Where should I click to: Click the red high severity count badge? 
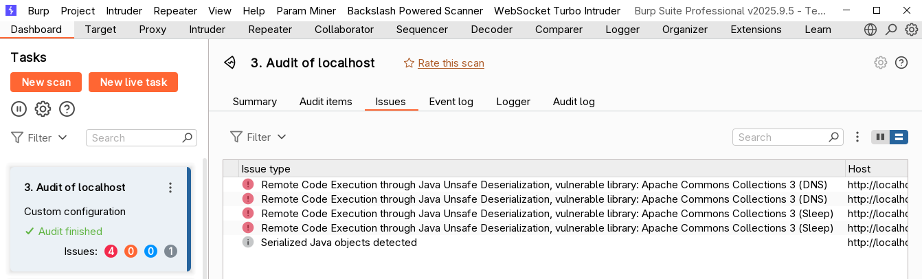click(111, 252)
